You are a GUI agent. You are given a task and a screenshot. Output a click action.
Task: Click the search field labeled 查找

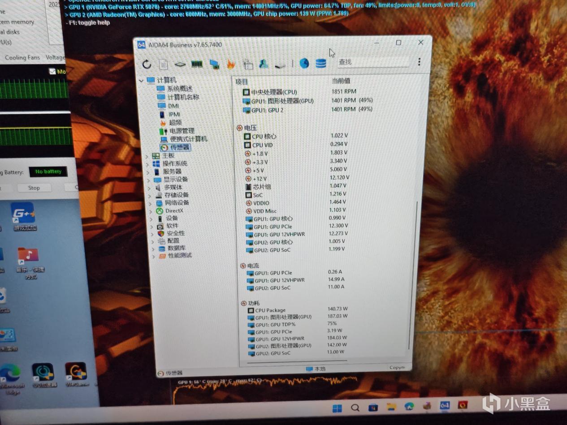(x=373, y=62)
